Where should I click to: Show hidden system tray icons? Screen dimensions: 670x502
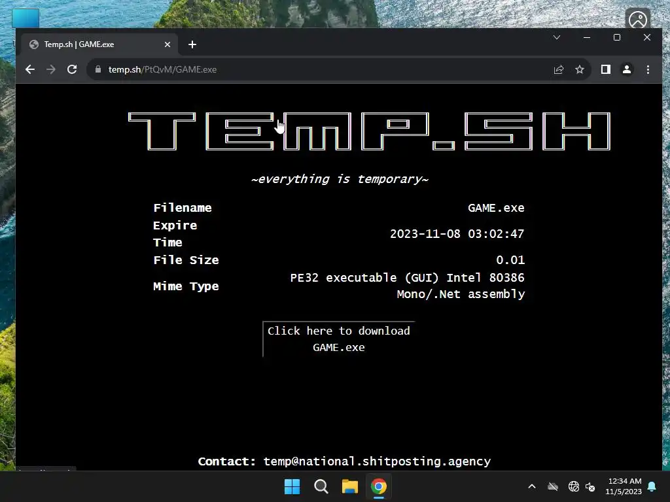[x=532, y=486]
